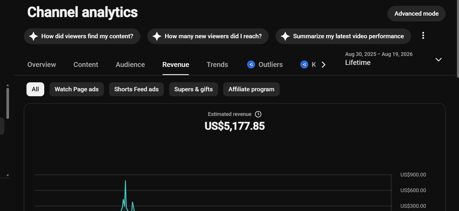
Task: Open the three-dot more options menu
Action: click(423, 36)
